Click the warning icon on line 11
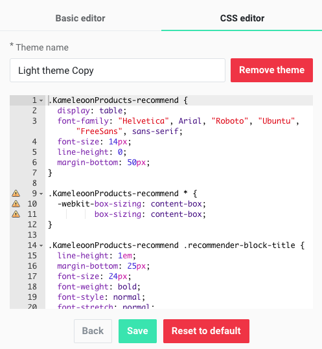322x349 pixels. [x=16, y=214]
